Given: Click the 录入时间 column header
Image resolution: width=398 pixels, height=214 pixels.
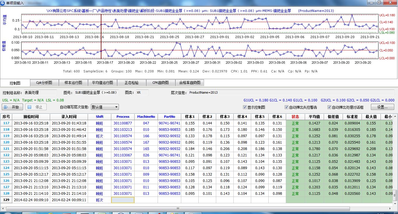Looking at the screenshot, I should 69,117.
